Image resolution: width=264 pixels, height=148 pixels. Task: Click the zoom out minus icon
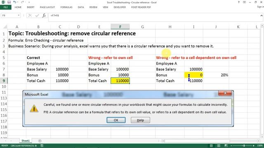point(231,146)
